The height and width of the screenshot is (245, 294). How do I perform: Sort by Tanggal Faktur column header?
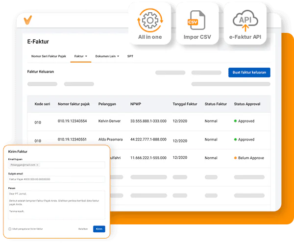point(185,104)
